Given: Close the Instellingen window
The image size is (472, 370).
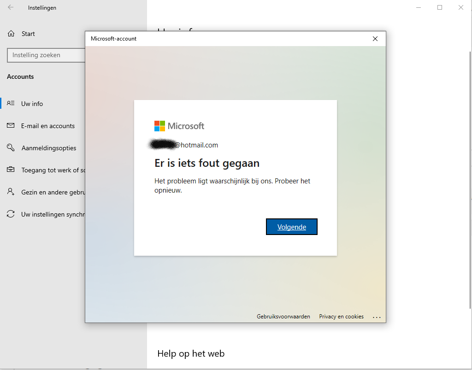Looking at the screenshot, I should click(461, 7).
